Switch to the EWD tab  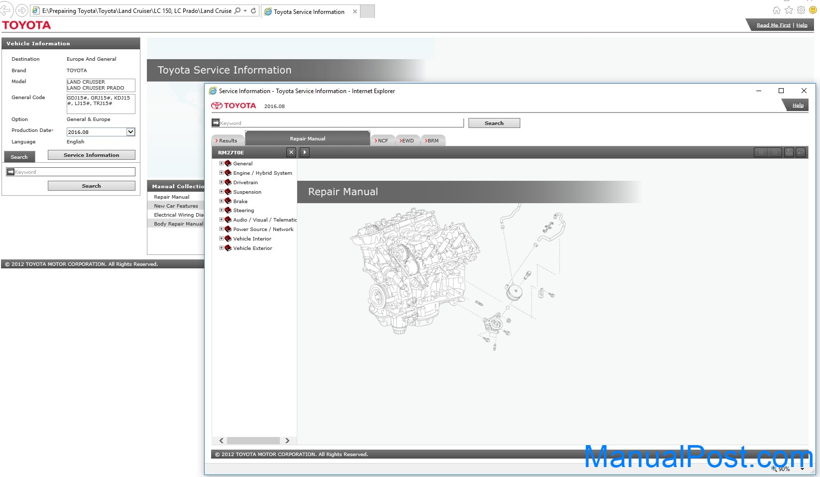pos(408,140)
